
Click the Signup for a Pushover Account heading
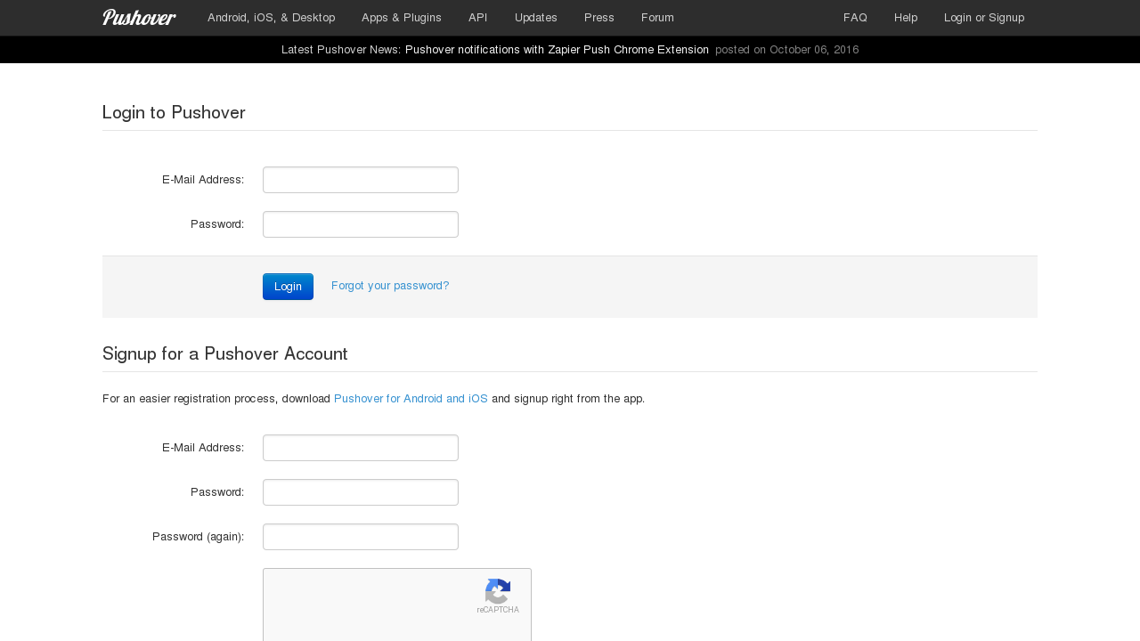click(x=225, y=354)
